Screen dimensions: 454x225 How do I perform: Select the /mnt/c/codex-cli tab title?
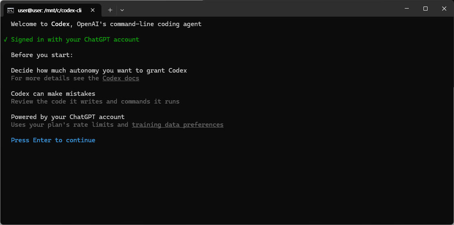50,10
